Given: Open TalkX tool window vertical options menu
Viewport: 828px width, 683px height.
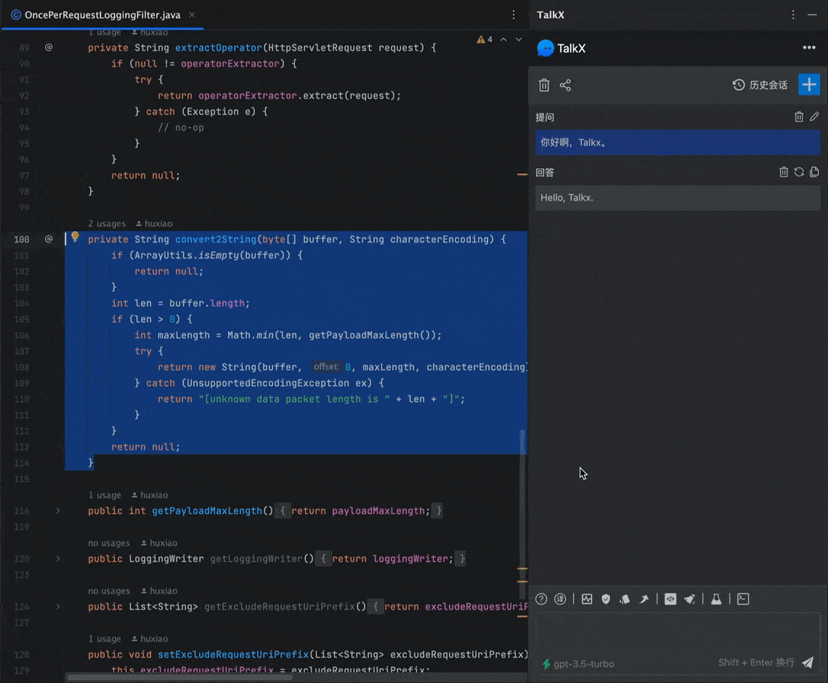Looking at the screenshot, I should coord(792,15).
